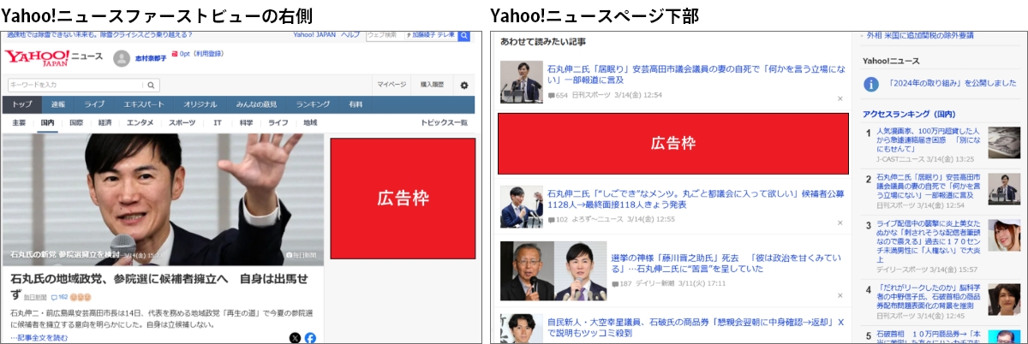Screen dimensions: 1028x344
Task: Open the article 選挙の神様「藤川晋之助氏」死去
Action: tap(726, 263)
